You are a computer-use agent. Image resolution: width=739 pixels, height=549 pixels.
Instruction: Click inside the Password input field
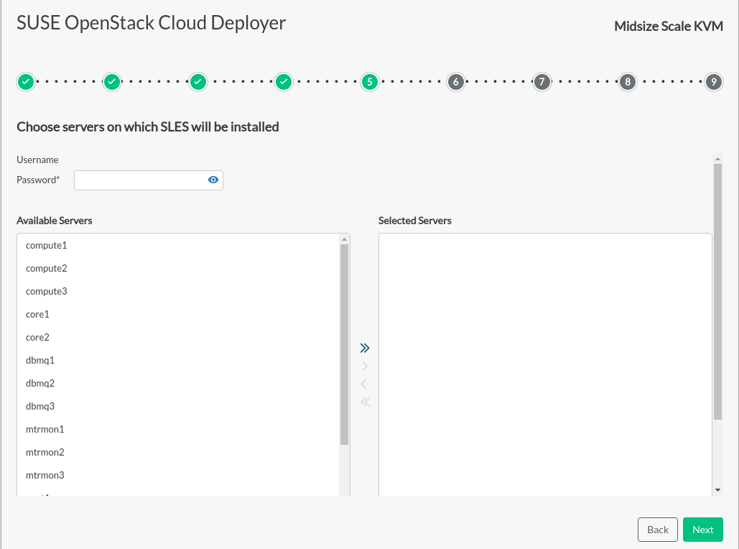140,180
